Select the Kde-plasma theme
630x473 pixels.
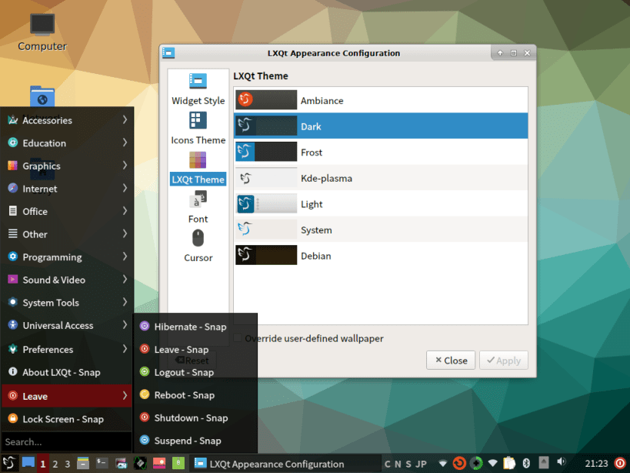click(381, 178)
